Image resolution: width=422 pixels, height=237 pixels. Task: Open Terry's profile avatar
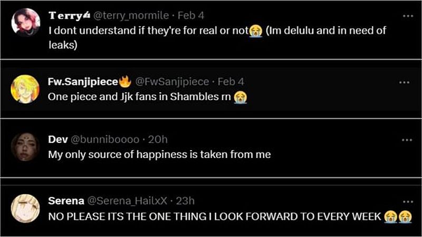point(26,22)
